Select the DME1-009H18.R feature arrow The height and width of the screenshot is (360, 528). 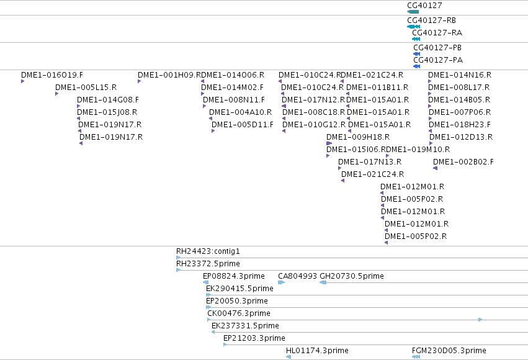click(329, 143)
